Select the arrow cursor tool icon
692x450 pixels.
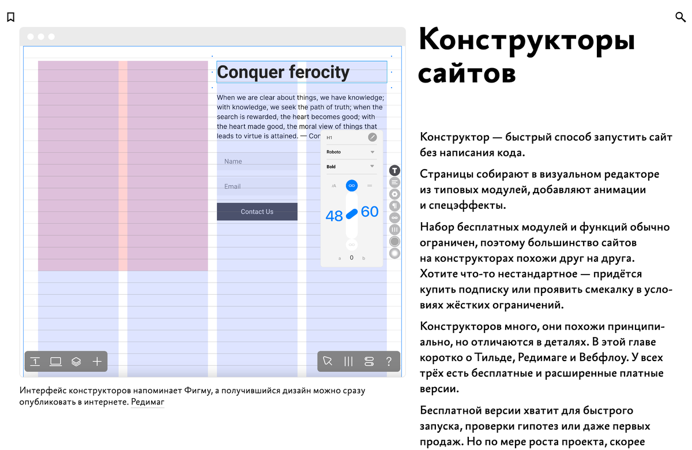click(328, 362)
